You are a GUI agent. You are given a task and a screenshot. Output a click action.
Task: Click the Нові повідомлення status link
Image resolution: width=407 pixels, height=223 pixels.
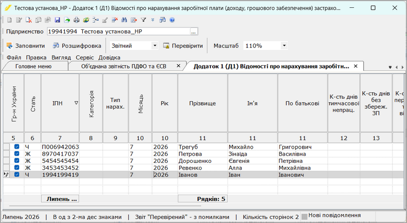pos(334,215)
